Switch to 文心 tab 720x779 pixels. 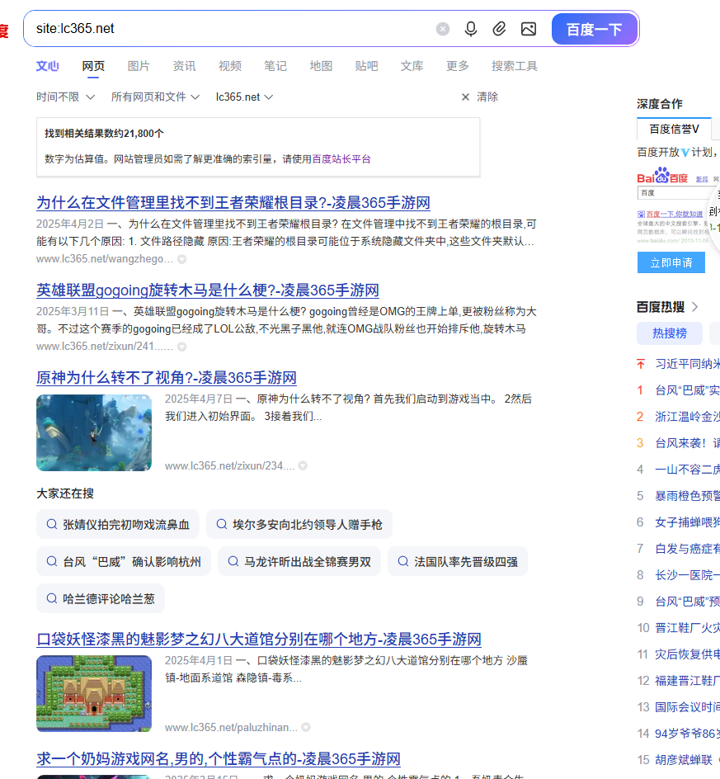(x=48, y=66)
